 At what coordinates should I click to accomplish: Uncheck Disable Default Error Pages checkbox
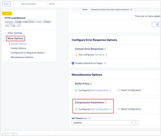pyautogui.click(x=73, y=63)
